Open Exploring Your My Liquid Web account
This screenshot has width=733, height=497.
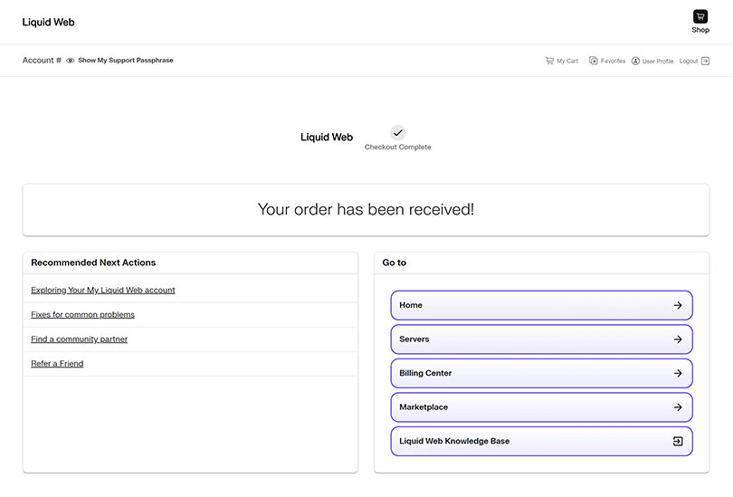103,290
